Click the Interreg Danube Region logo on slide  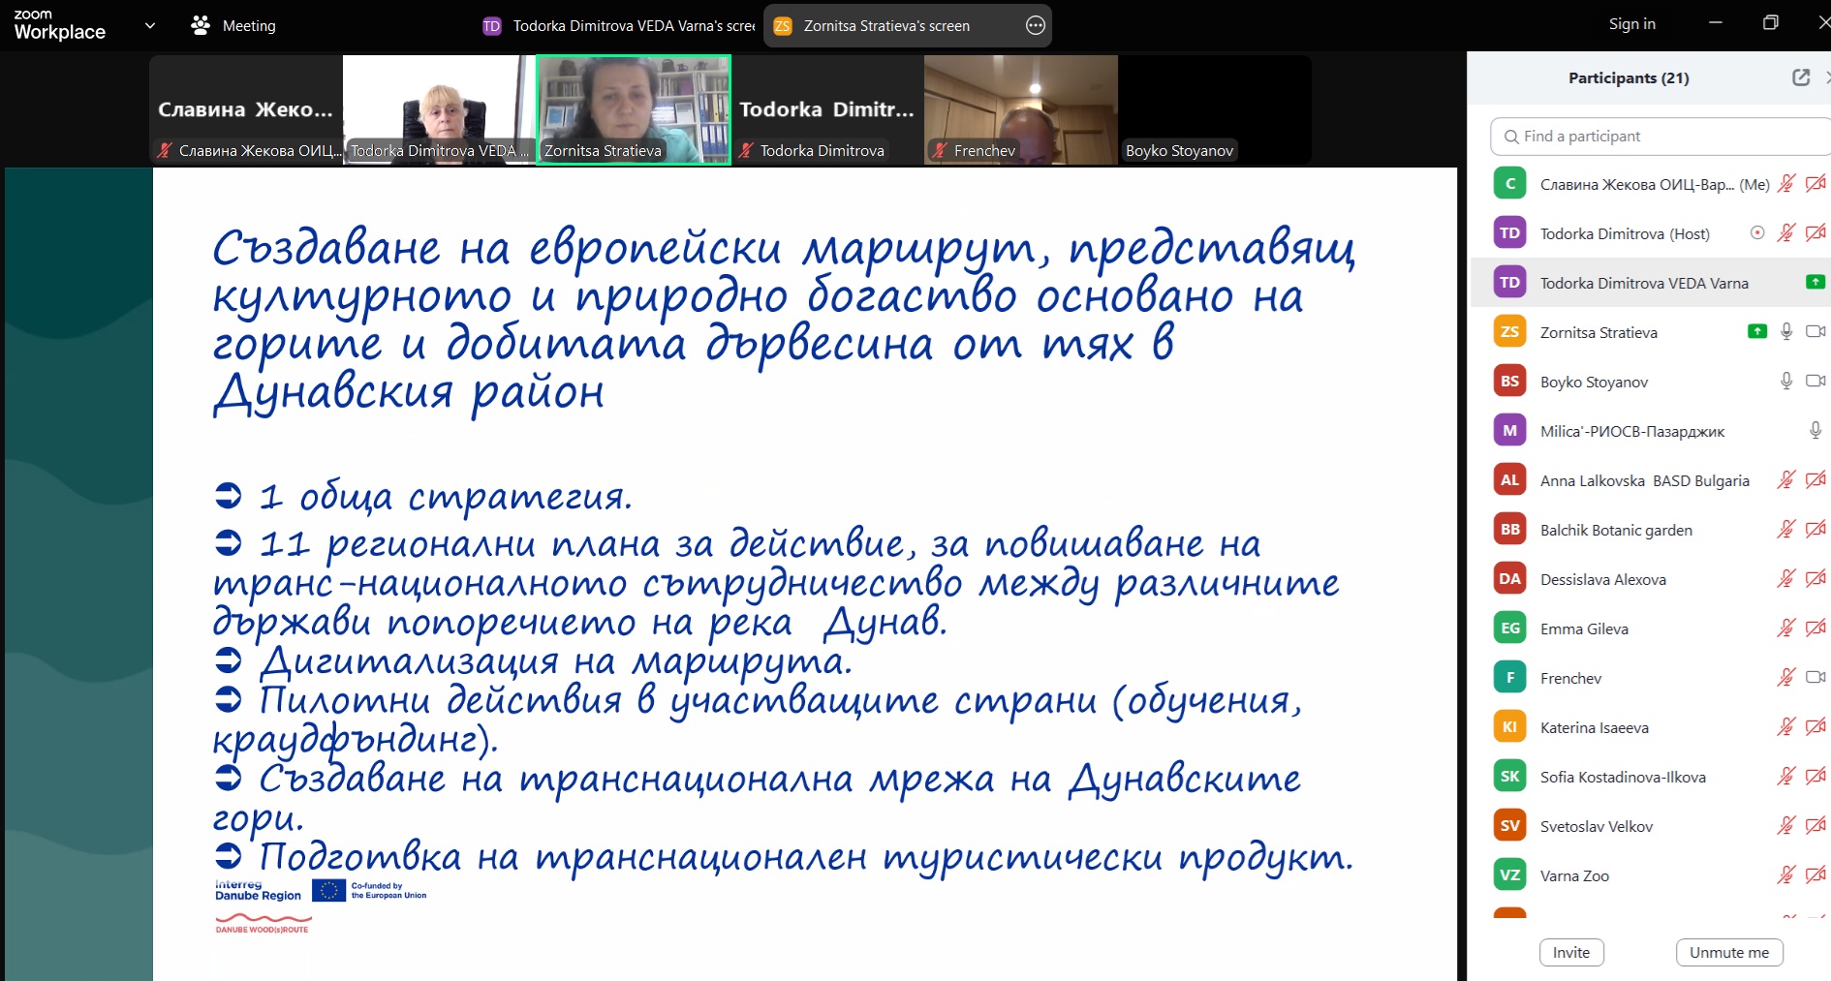pos(258,891)
